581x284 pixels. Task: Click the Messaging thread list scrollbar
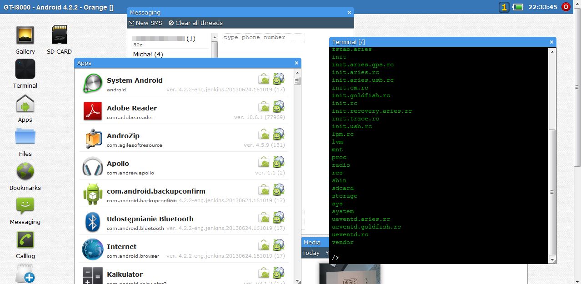pyautogui.click(x=215, y=50)
